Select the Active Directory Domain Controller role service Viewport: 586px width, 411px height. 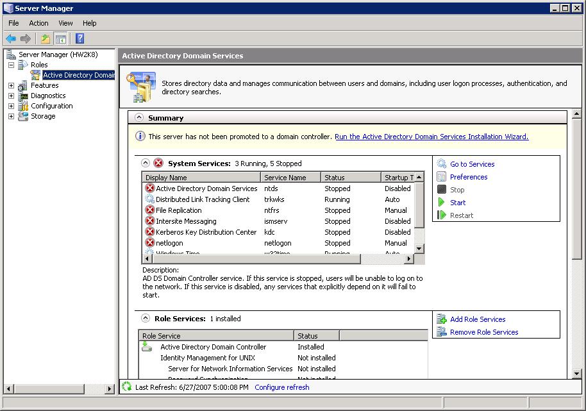tap(283, 347)
